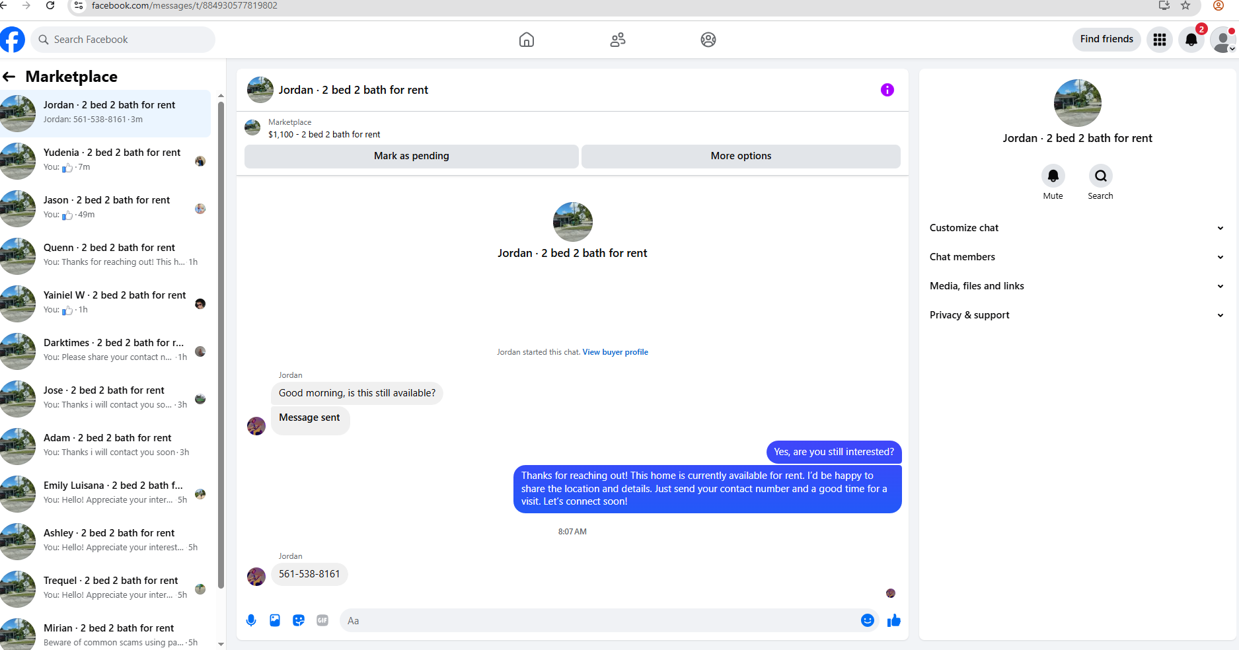
Task: Click the browser address bar URL
Action: point(184,5)
